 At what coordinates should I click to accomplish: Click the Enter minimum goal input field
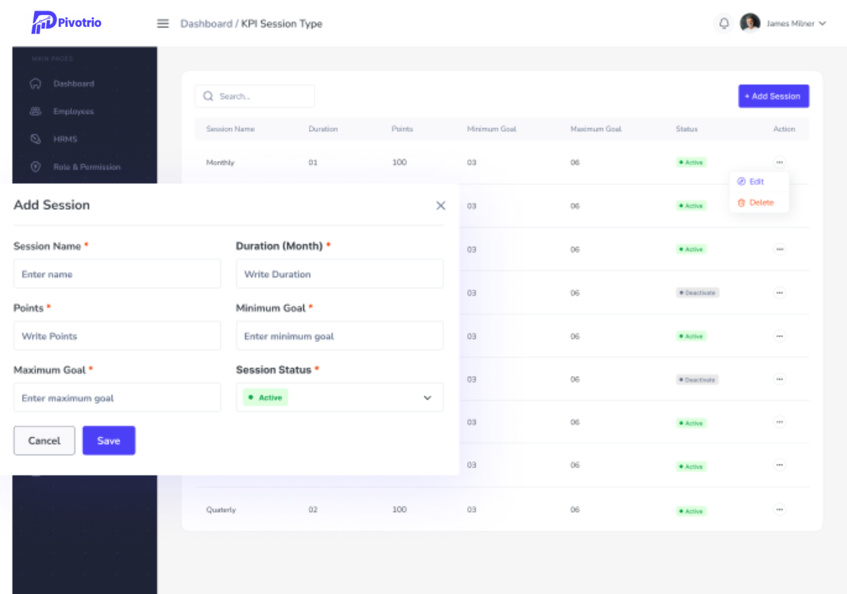[339, 336]
